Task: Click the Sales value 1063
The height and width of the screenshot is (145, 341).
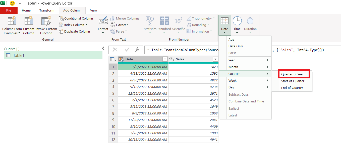Action: coord(193,113)
